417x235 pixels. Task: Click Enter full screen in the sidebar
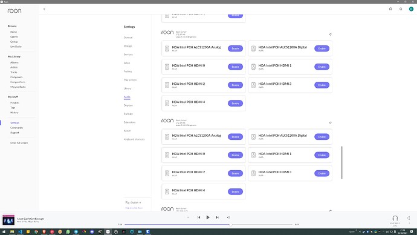point(19,143)
